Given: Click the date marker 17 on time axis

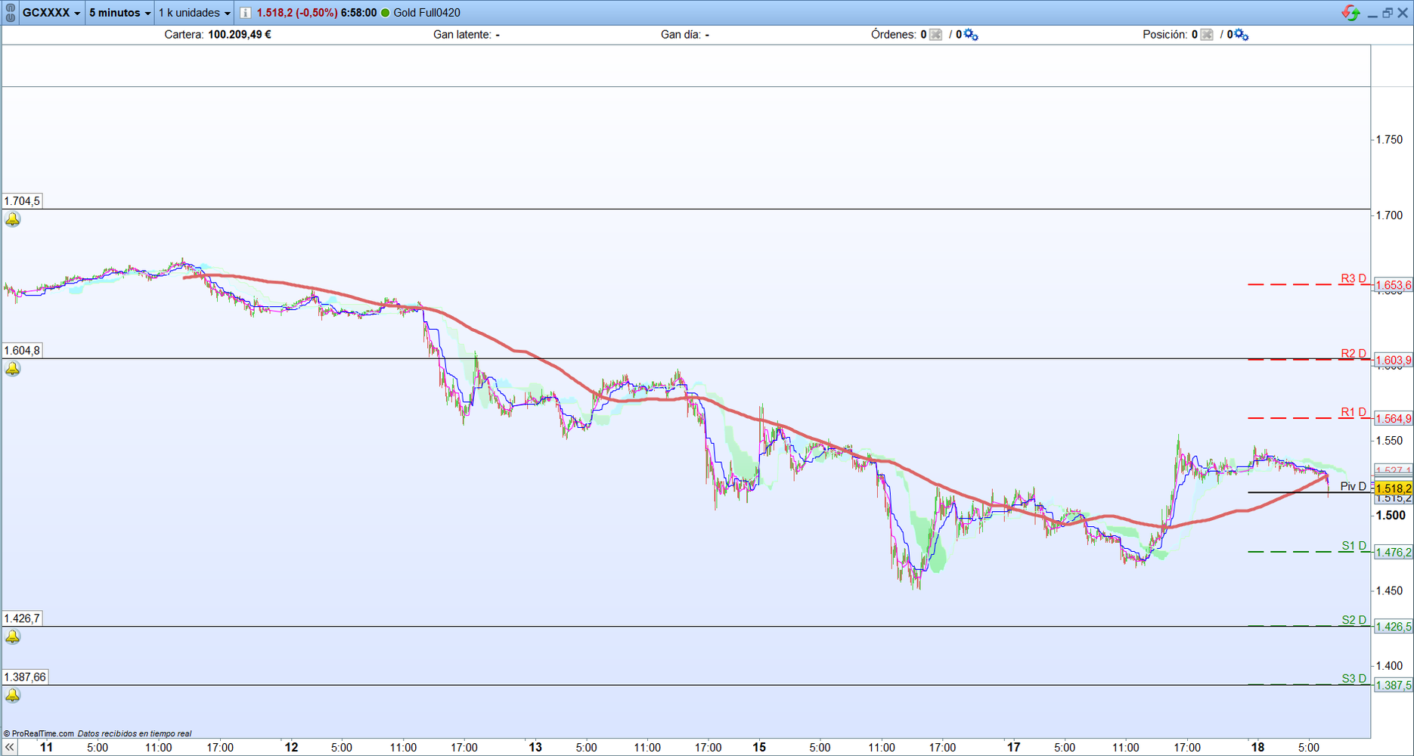Looking at the screenshot, I should 1013,748.
